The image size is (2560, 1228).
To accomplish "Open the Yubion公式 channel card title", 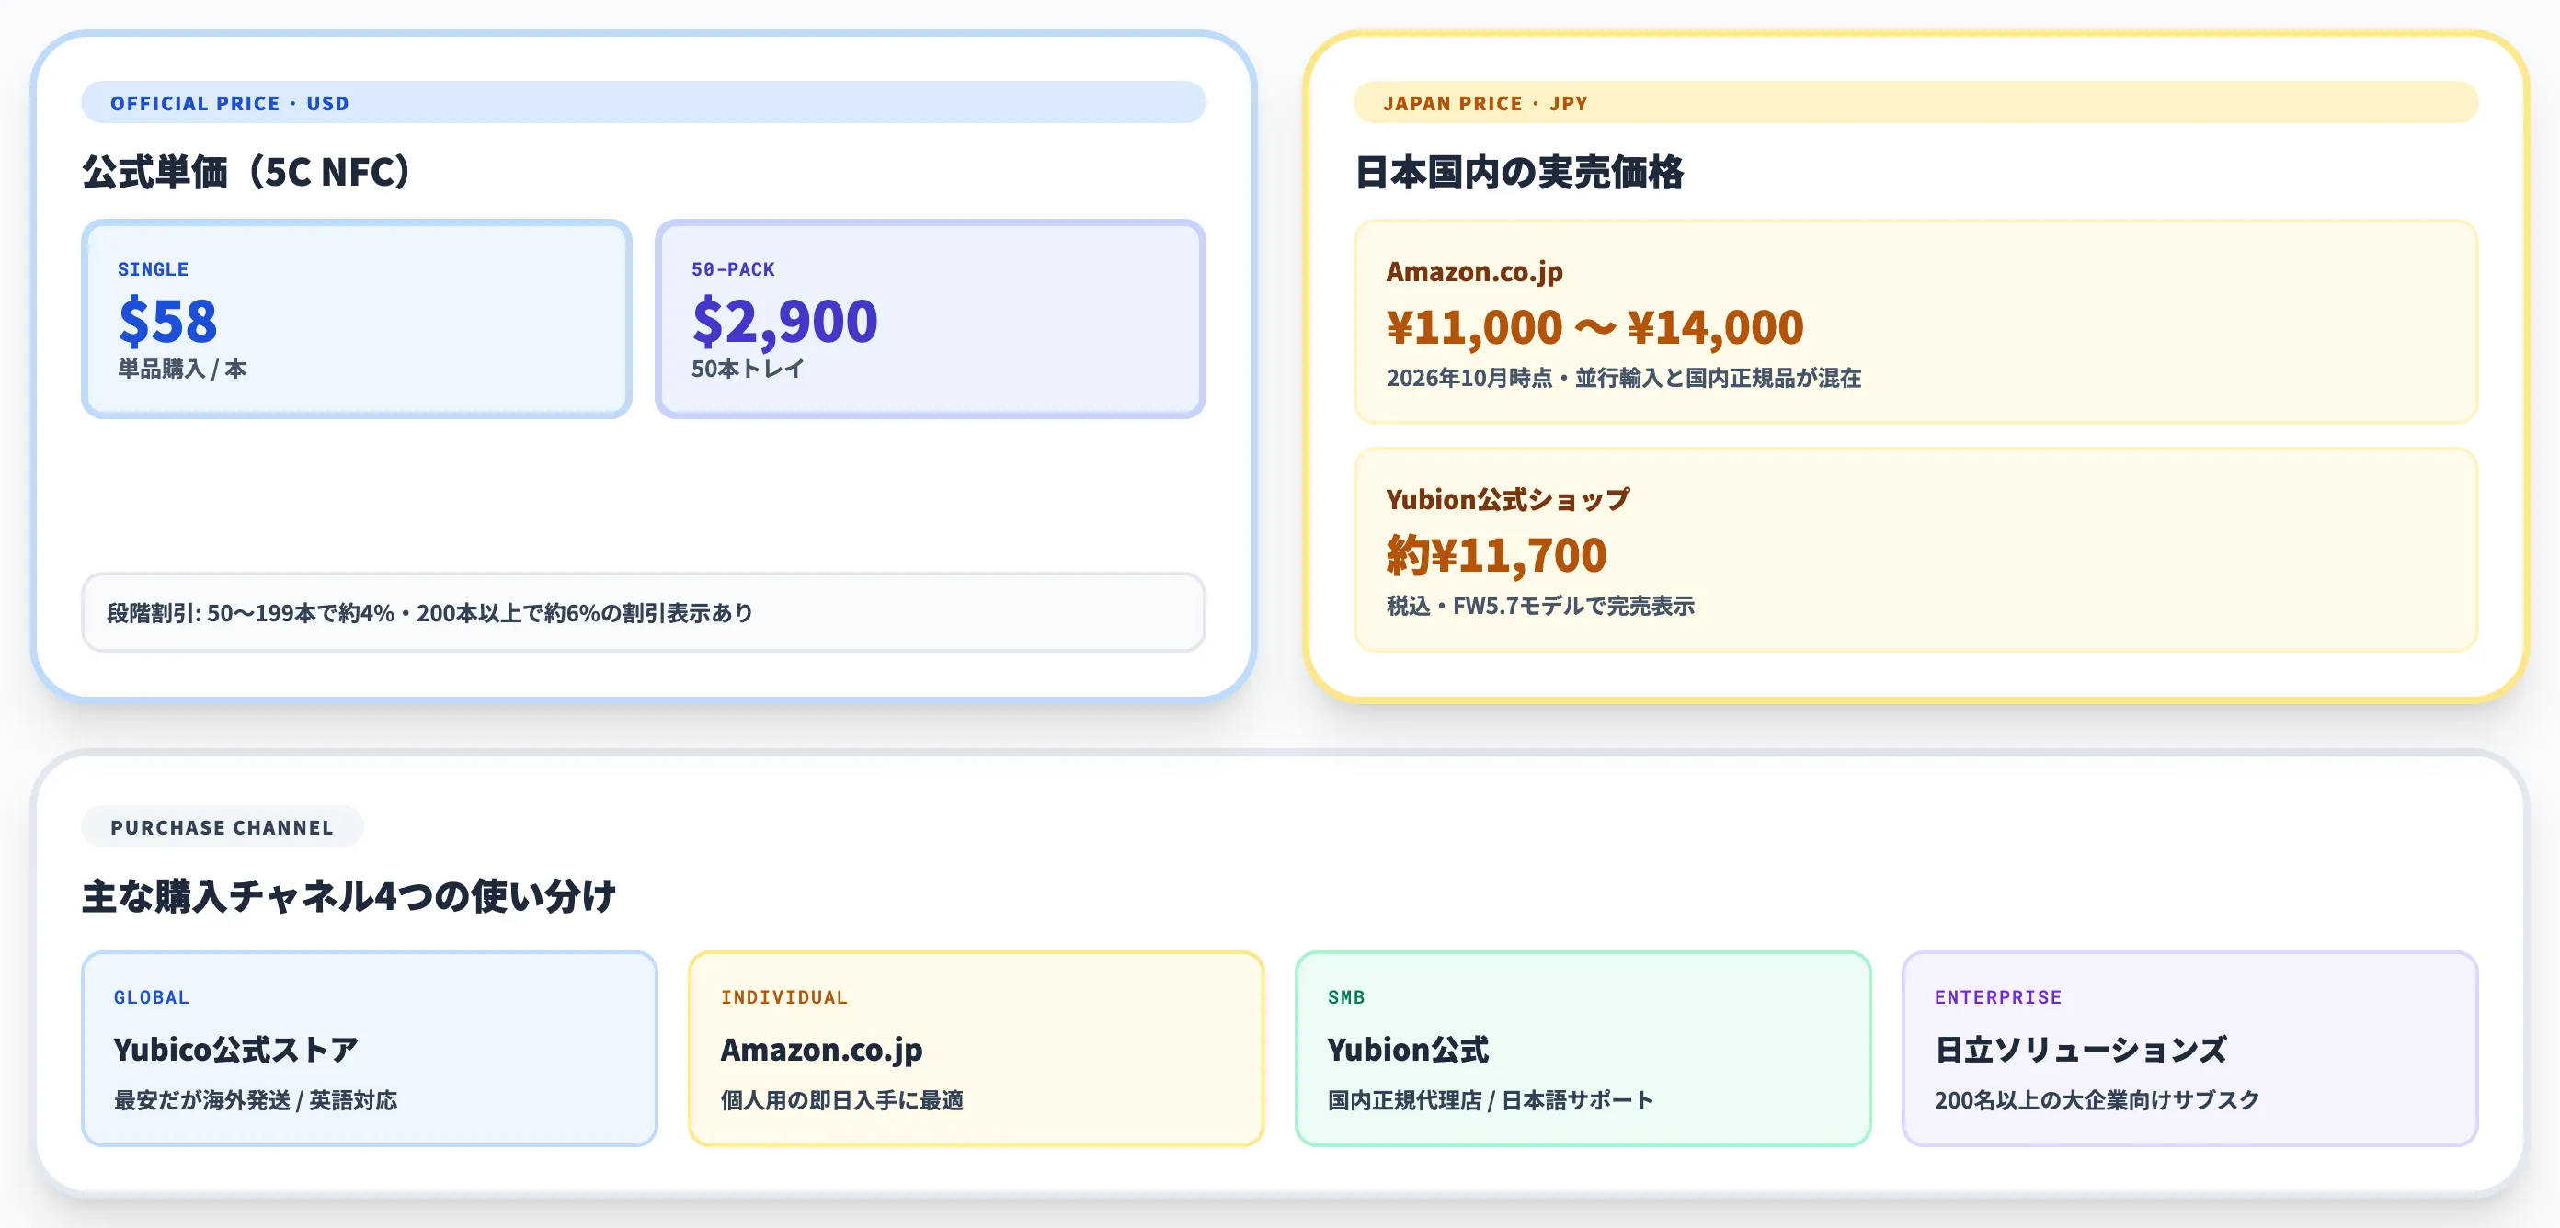I will point(1407,1049).
